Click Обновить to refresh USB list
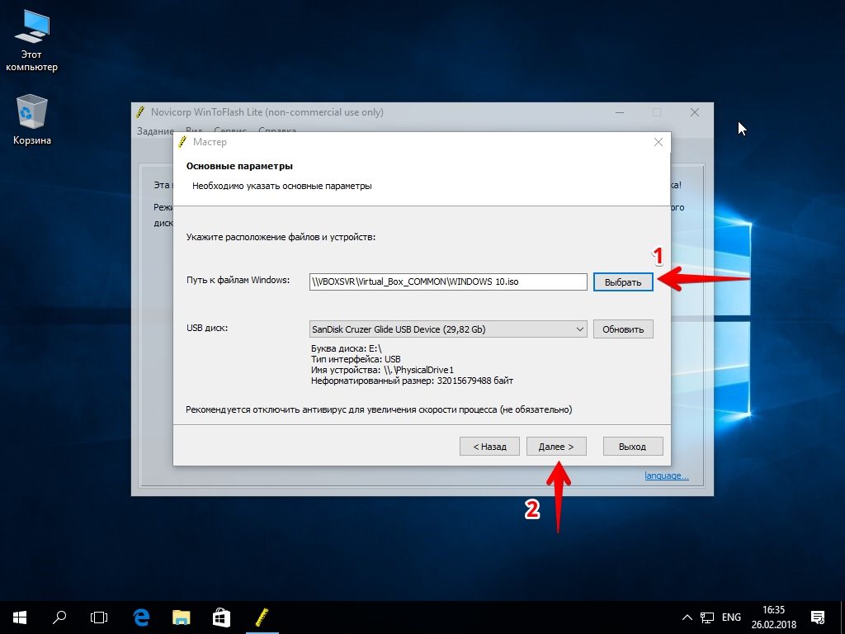Viewport: 845px width, 634px height. [623, 329]
